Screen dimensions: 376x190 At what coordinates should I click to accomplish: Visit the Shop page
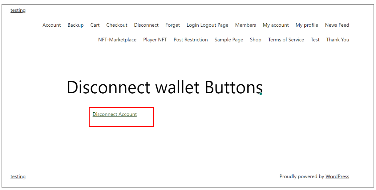click(x=256, y=40)
